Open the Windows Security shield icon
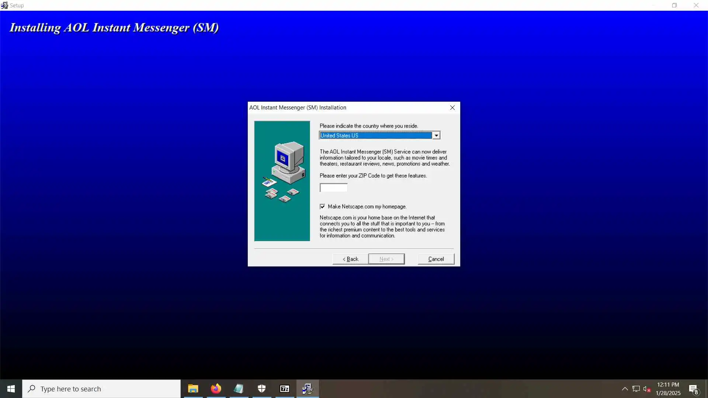 (x=262, y=389)
